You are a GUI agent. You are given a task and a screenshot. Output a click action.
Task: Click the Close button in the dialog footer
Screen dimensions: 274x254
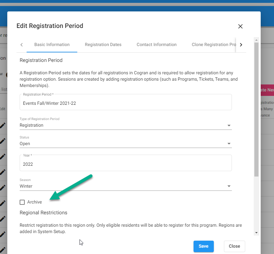point(234,246)
